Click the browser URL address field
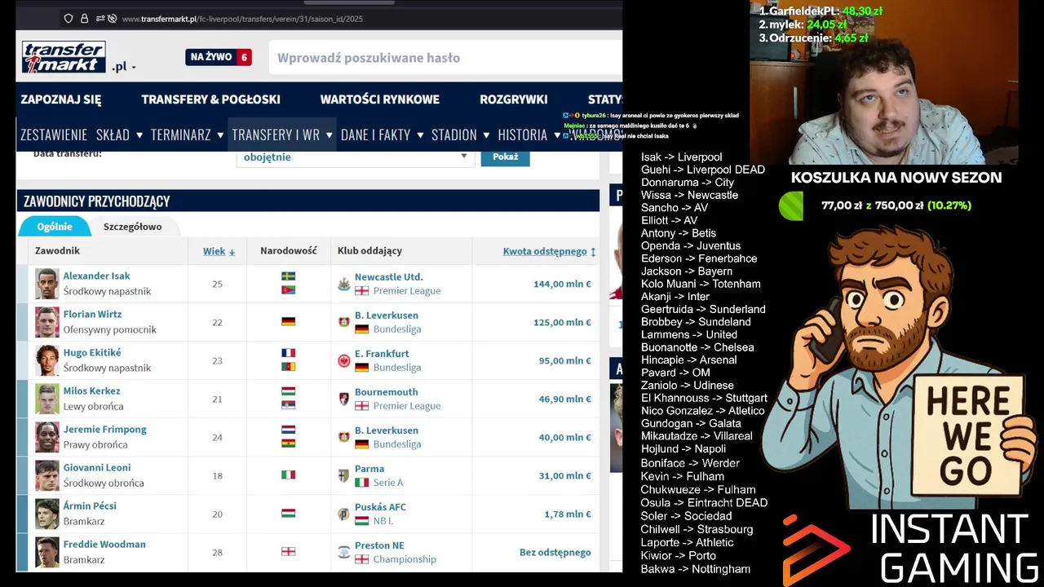1044x587 pixels. coord(242,19)
